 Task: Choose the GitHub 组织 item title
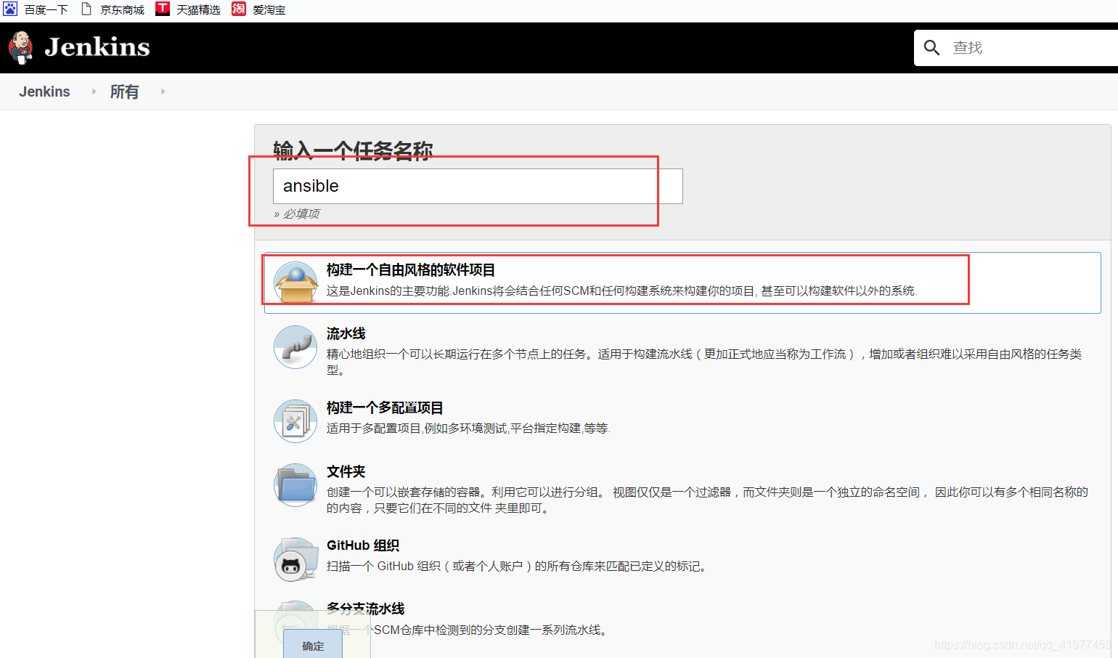pyautogui.click(x=363, y=545)
